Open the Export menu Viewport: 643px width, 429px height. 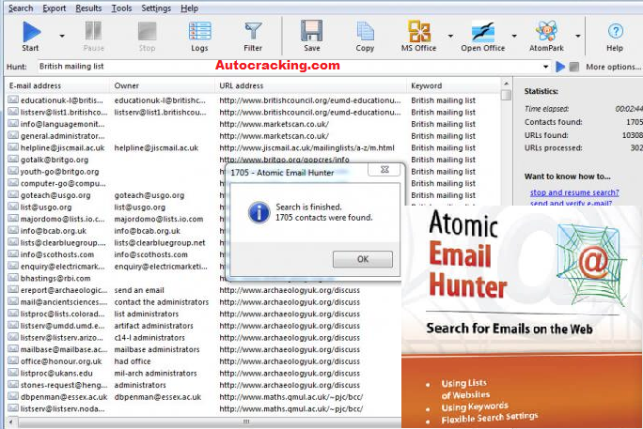(x=55, y=8)
